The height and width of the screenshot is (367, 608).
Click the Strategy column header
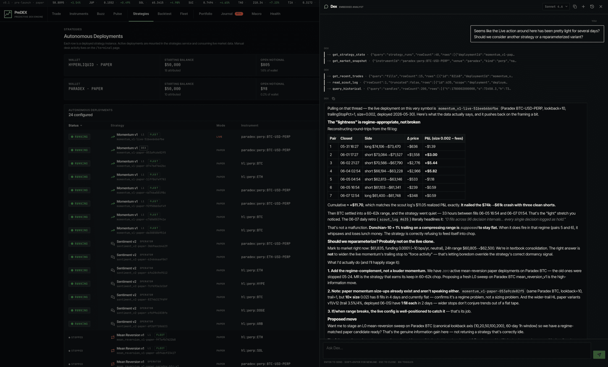point(117,126)
